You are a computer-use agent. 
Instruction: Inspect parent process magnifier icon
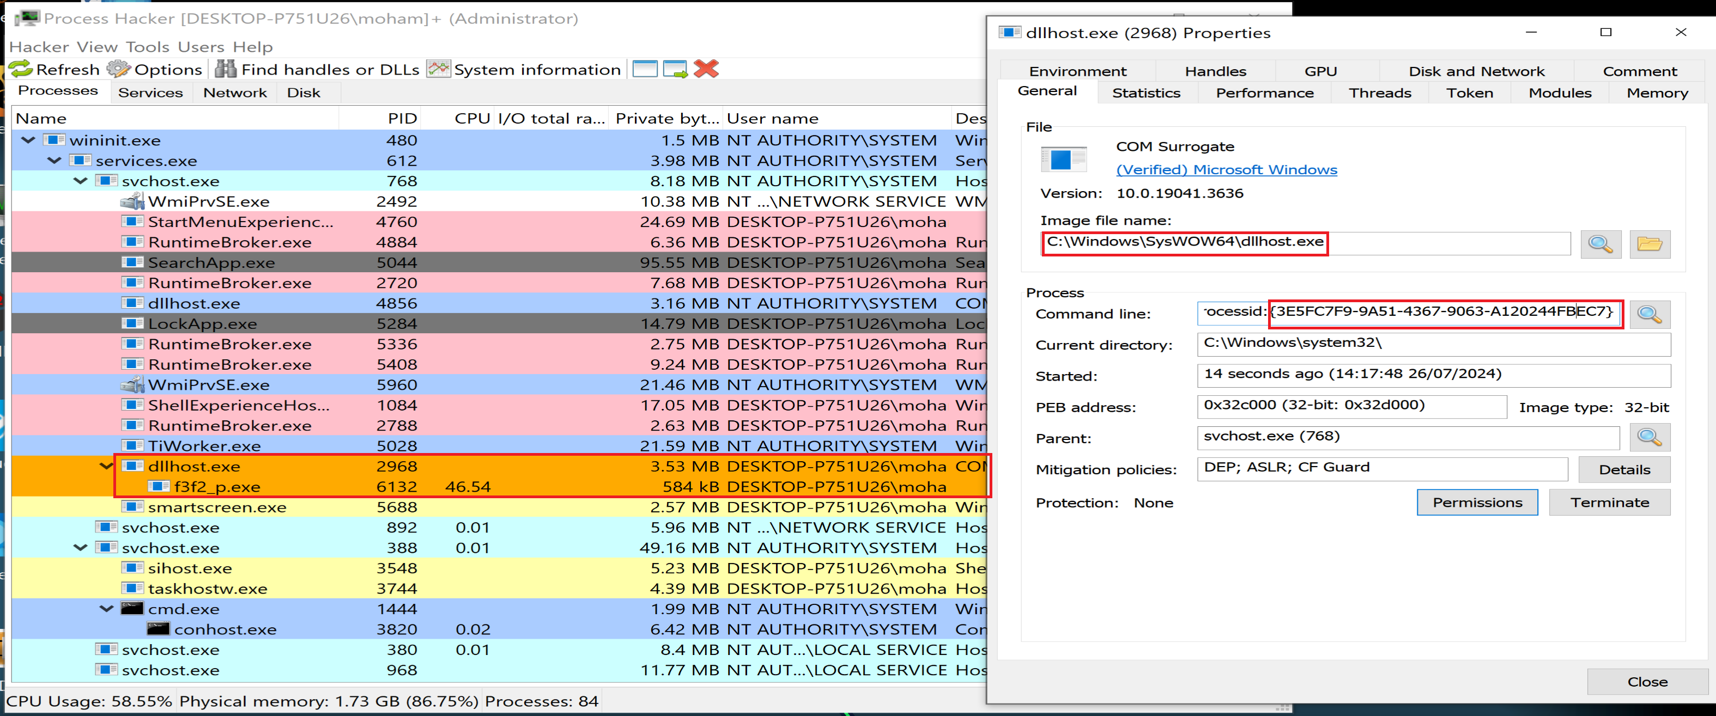1650,438
